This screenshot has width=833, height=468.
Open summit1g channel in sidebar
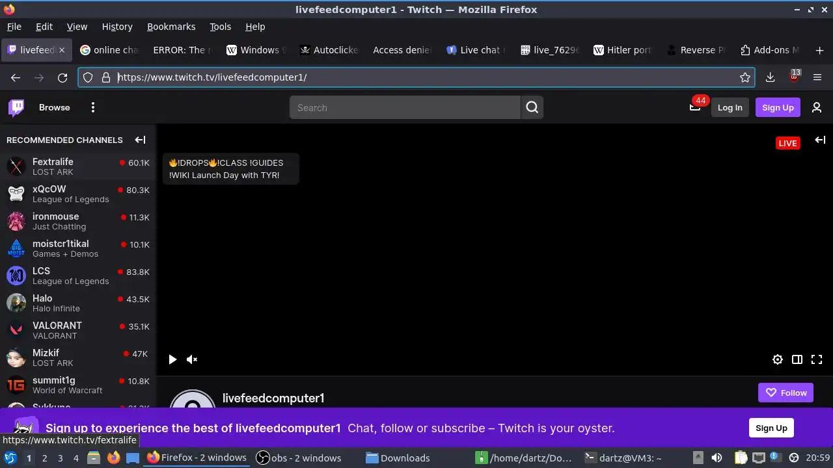click(78, 385)
